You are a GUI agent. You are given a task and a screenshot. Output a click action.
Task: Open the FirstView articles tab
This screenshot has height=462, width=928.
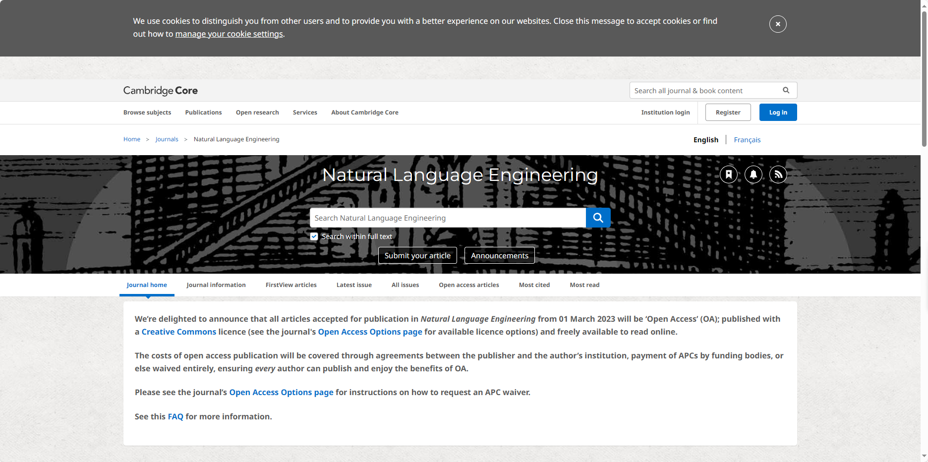(x=291, y=285)
